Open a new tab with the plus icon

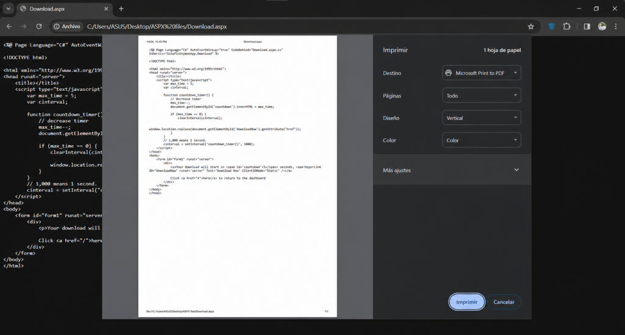(121, 9)
